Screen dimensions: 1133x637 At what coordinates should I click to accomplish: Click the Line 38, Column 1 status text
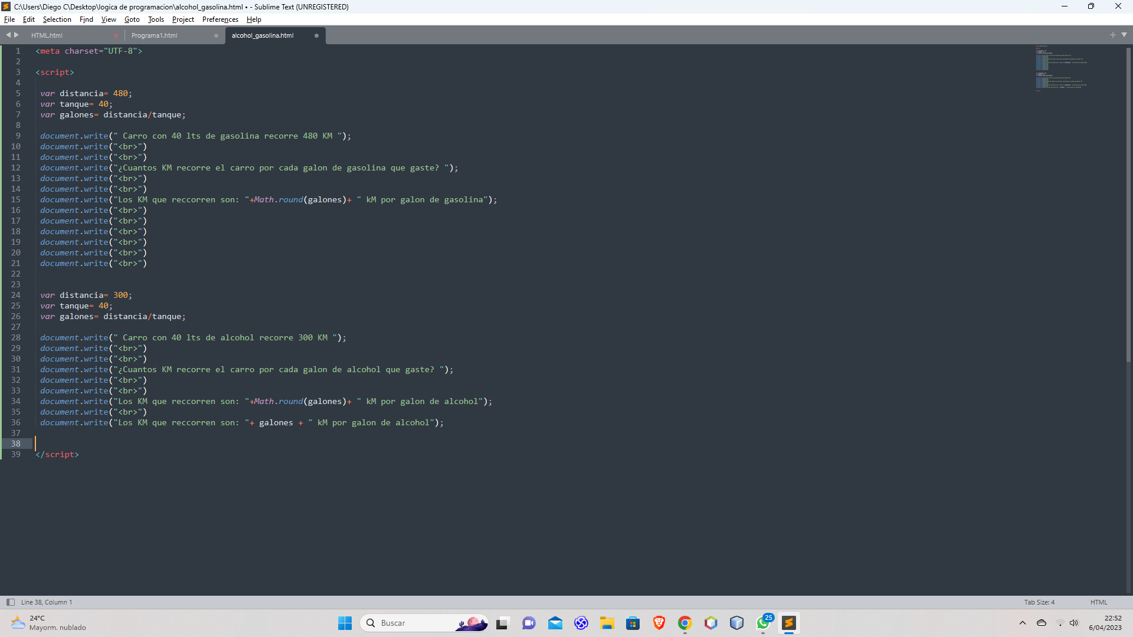pos(47,602)
